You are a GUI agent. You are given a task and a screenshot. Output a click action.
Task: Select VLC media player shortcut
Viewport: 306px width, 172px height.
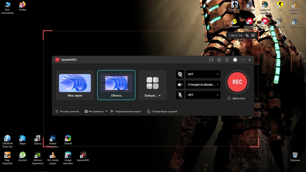point(53,158)
